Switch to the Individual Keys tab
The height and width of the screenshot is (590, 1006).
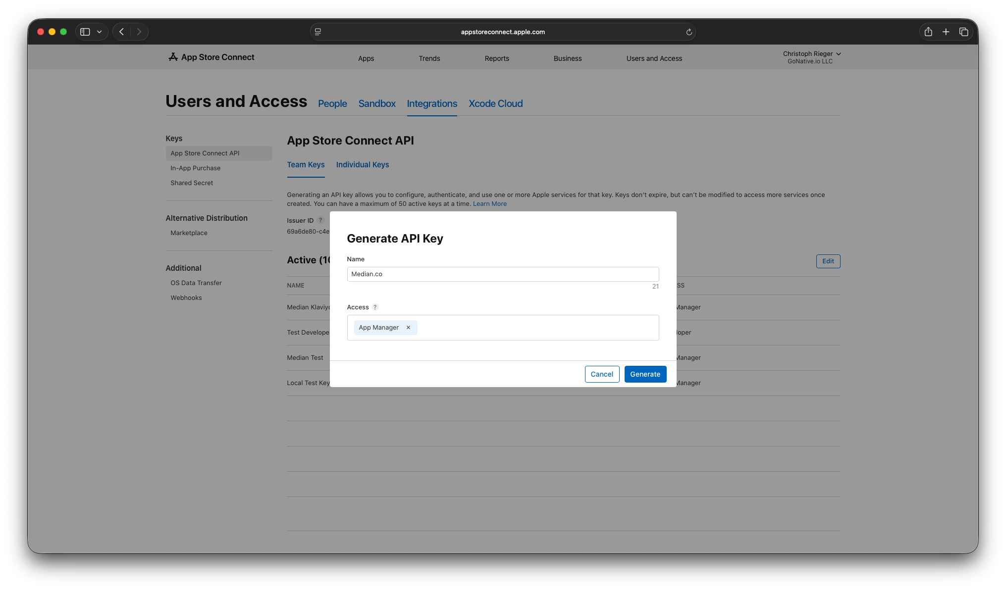pyautogui.click(x=363, y=165)
